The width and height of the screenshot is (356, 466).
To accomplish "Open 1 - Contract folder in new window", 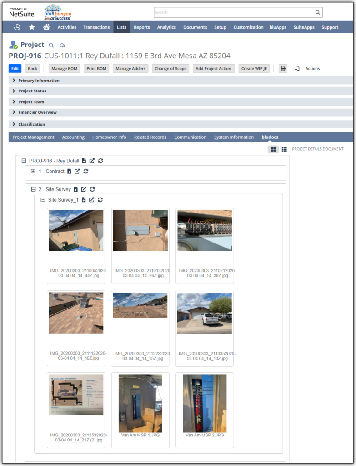I will 77,171.
